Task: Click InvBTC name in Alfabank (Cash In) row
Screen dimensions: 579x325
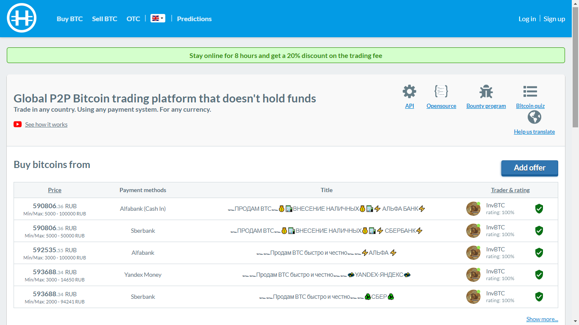Action: click(495, 205)
